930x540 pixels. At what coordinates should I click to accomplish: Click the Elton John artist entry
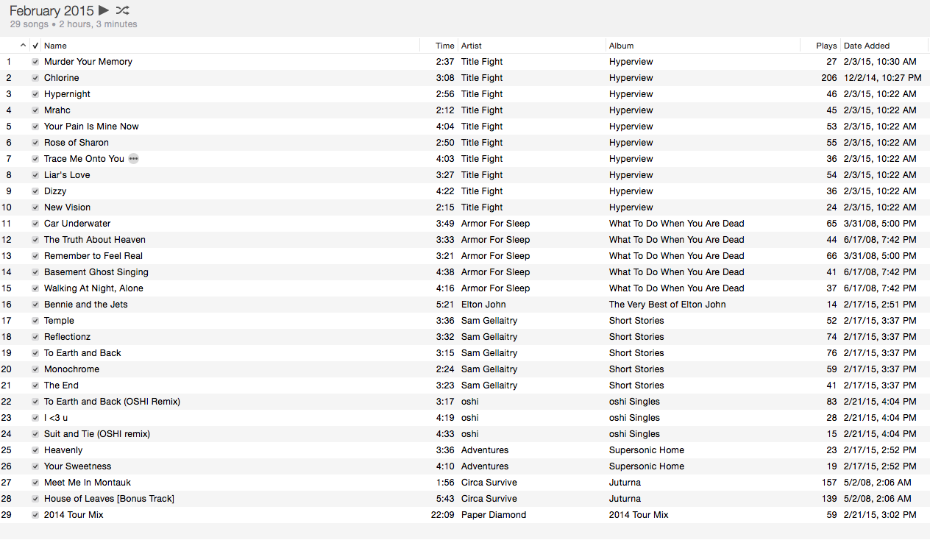click(483, 305)
